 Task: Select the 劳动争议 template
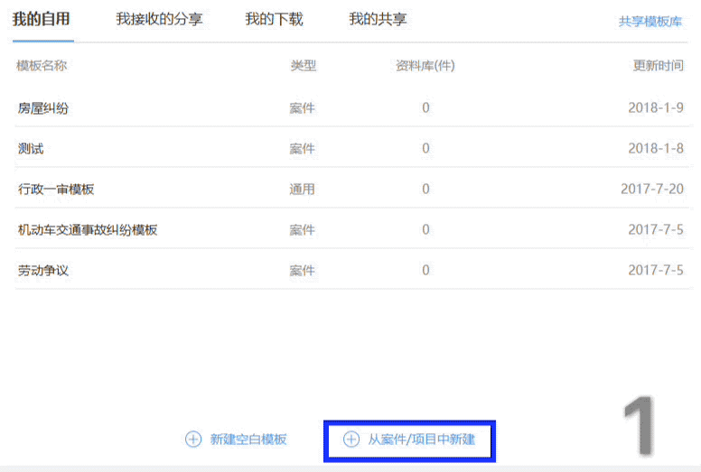(43, 271)
